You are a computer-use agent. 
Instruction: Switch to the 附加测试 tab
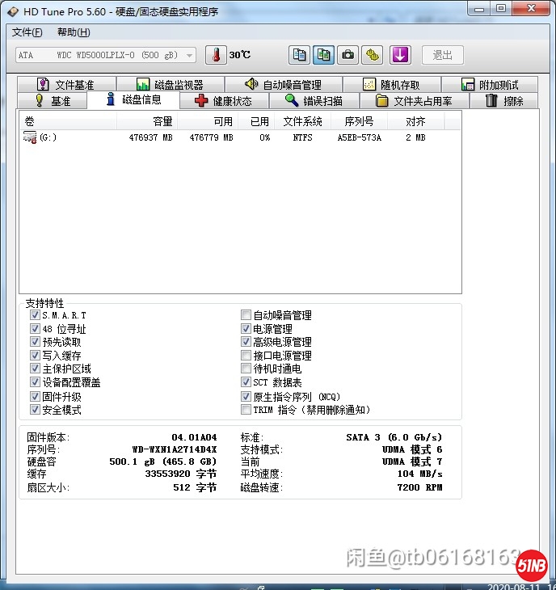click(490, 85)
